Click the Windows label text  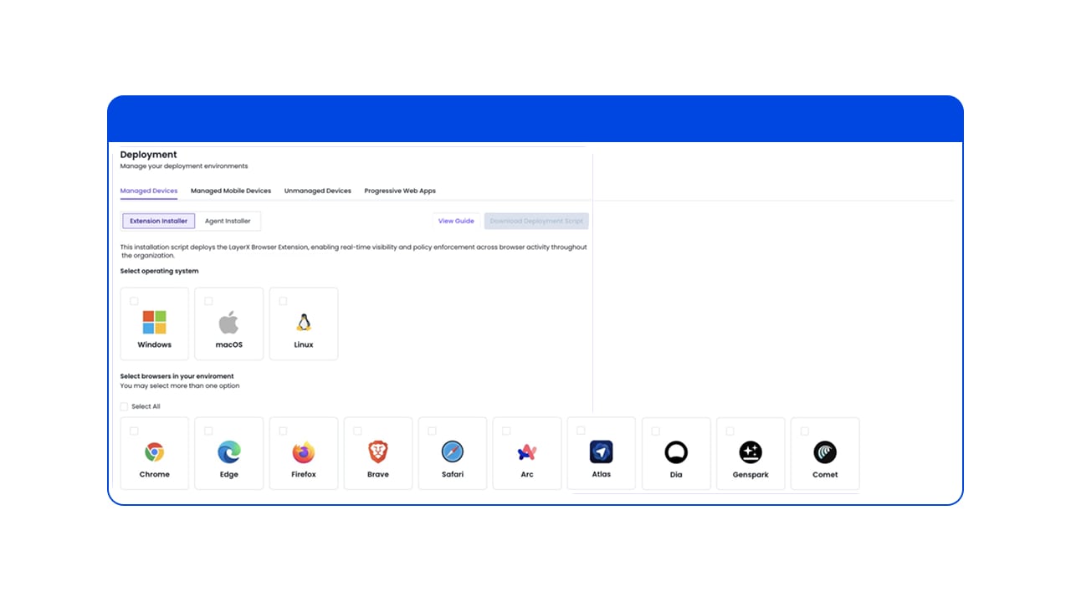point(154,344)
